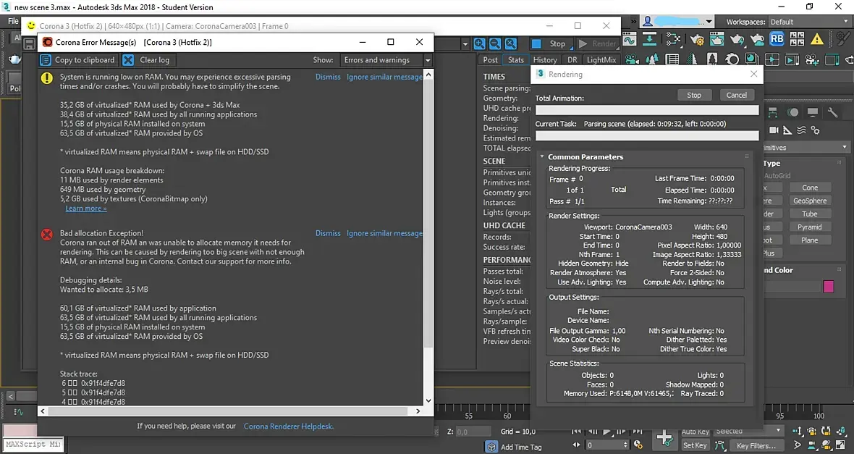Open the Hierarchy tab in command panel
Image resolution: width=854 pixels, height=454 pixels.
(x=773, y=112)
